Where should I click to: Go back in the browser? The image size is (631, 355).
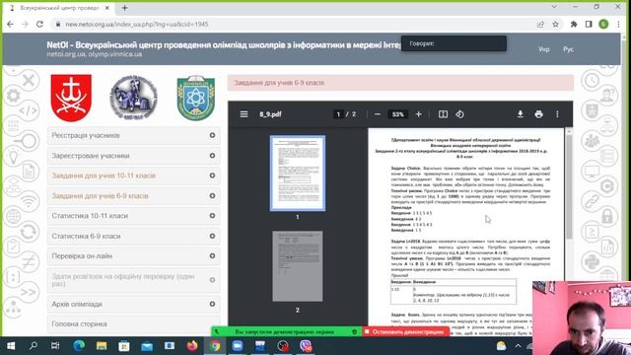tap(11, 24)
